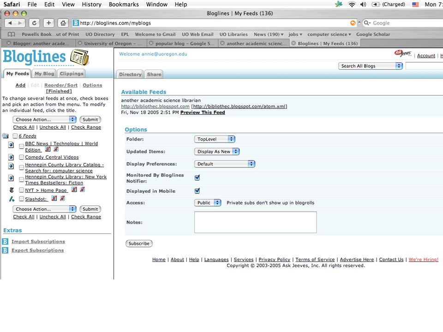Screen dimensions: 443x332
Task: Go to home page via house icon
Action: click(63, 23)
